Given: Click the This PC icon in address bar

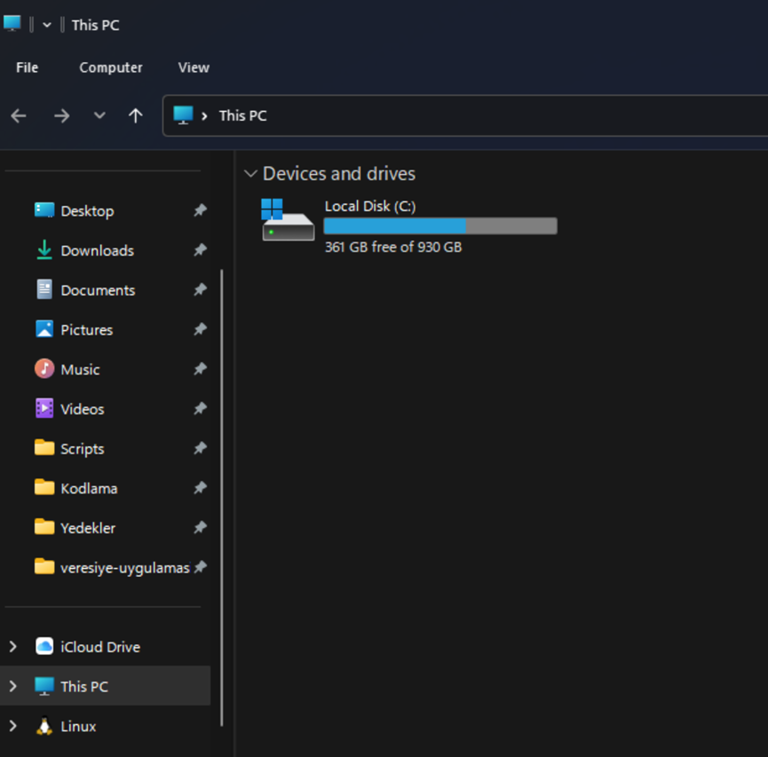Looking at the screenshot, I should (183, 115).
